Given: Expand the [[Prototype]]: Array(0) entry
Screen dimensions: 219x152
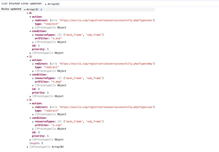Looking at the screenshot, I should click(28, 147).
